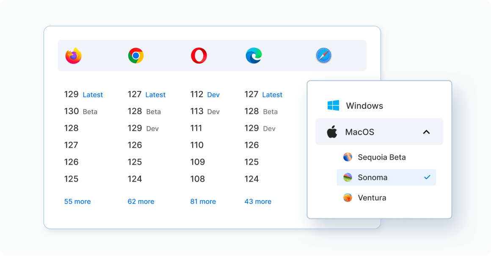This screenshot has width=491, height=260.
Task: Select the Opera browser icon
Action: click(198, 55)
